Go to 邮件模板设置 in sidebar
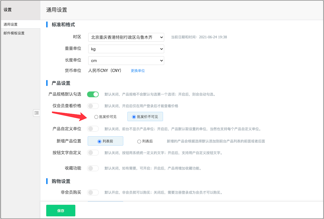The image size is (324, 219). click(14, 33)
